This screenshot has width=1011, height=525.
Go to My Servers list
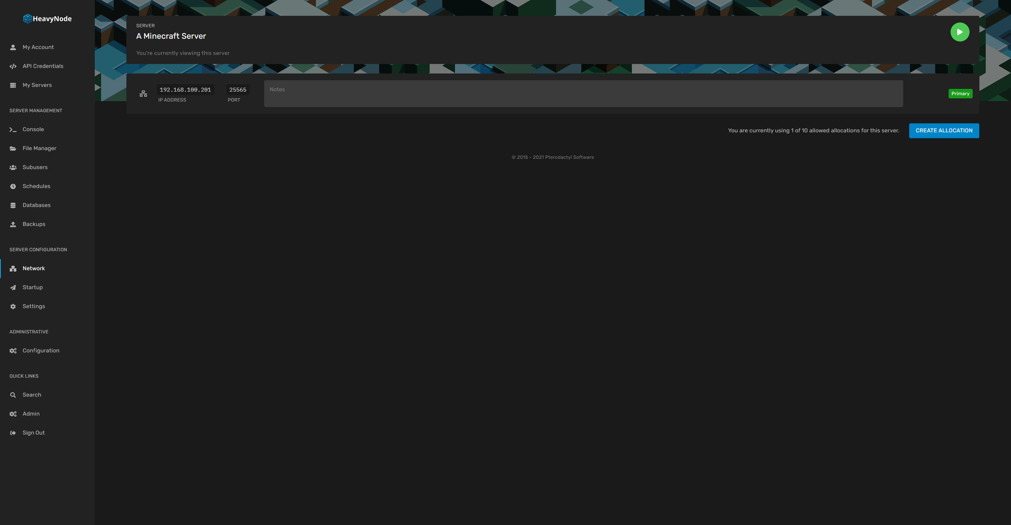click(x=37, y=85)
